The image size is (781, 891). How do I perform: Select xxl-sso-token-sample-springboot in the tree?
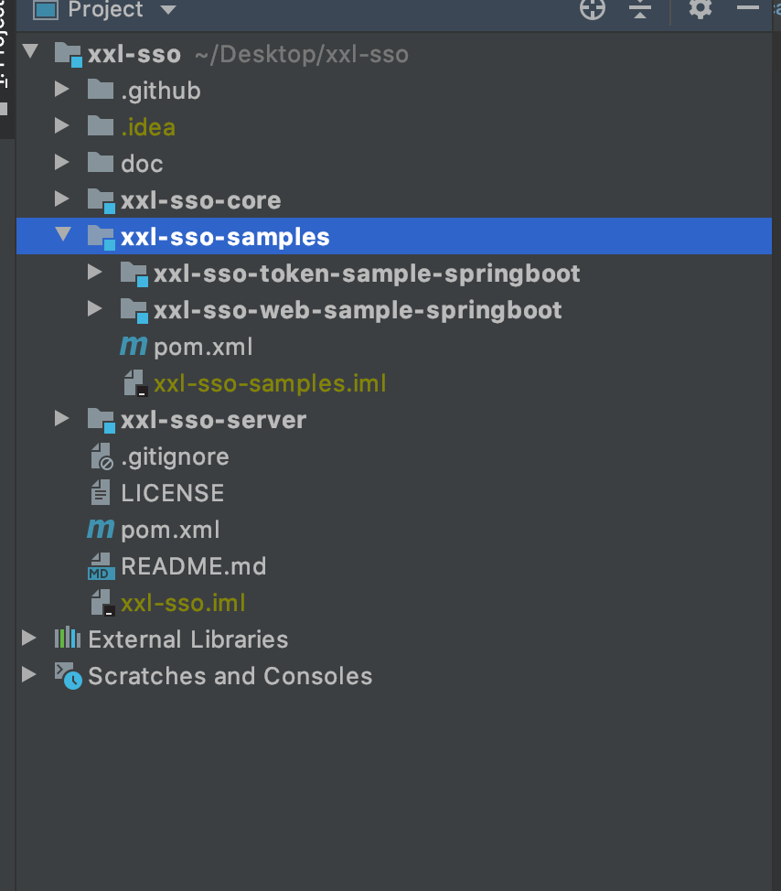point(367,274)
